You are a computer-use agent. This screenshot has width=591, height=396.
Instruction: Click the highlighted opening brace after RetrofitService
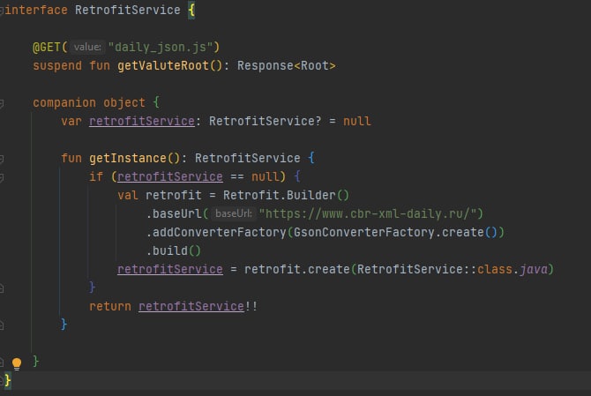click(x=191, y=11)
